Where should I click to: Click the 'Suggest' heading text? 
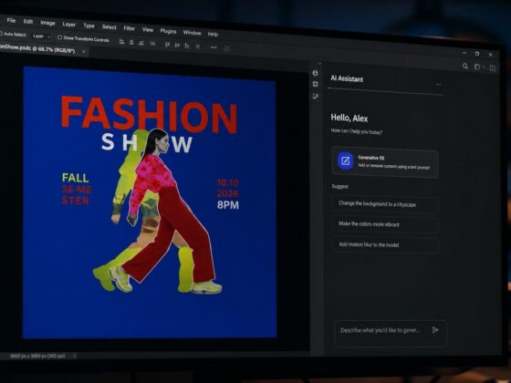coord(339,186)
